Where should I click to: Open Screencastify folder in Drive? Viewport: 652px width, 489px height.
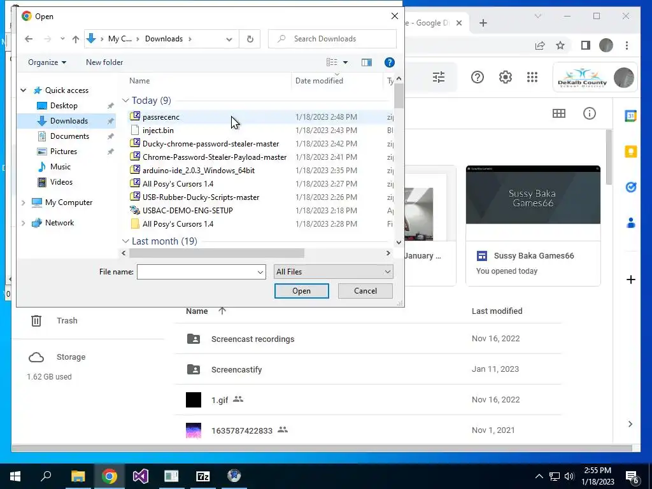pos(236,370)
